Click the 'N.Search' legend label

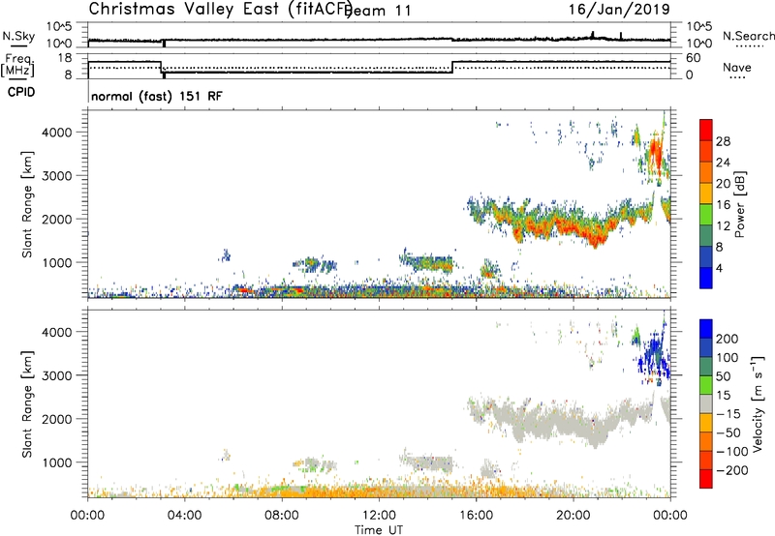pos(748,36)
